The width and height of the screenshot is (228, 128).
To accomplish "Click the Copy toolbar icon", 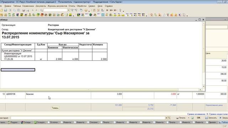I will click(x=14, y=10).
